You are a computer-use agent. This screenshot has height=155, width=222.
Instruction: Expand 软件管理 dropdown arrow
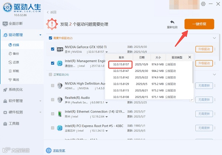[x=40, y=101]
